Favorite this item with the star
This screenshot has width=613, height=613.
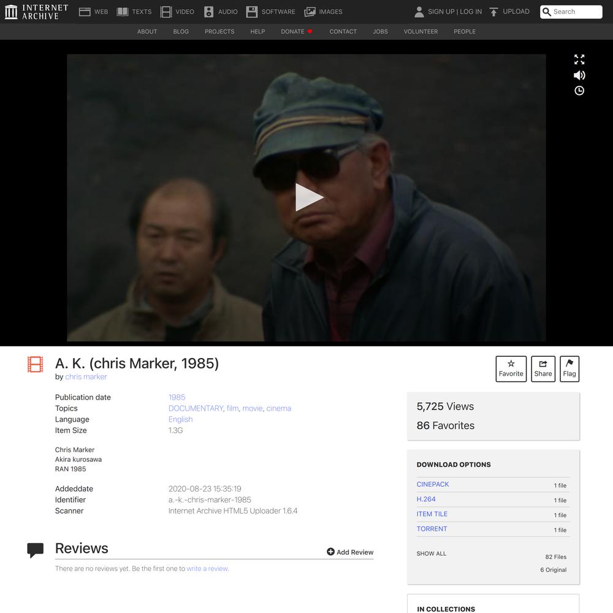click(511, 368)
